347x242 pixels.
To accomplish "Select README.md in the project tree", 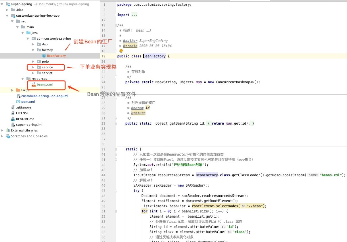I will [x=25, y=119].
